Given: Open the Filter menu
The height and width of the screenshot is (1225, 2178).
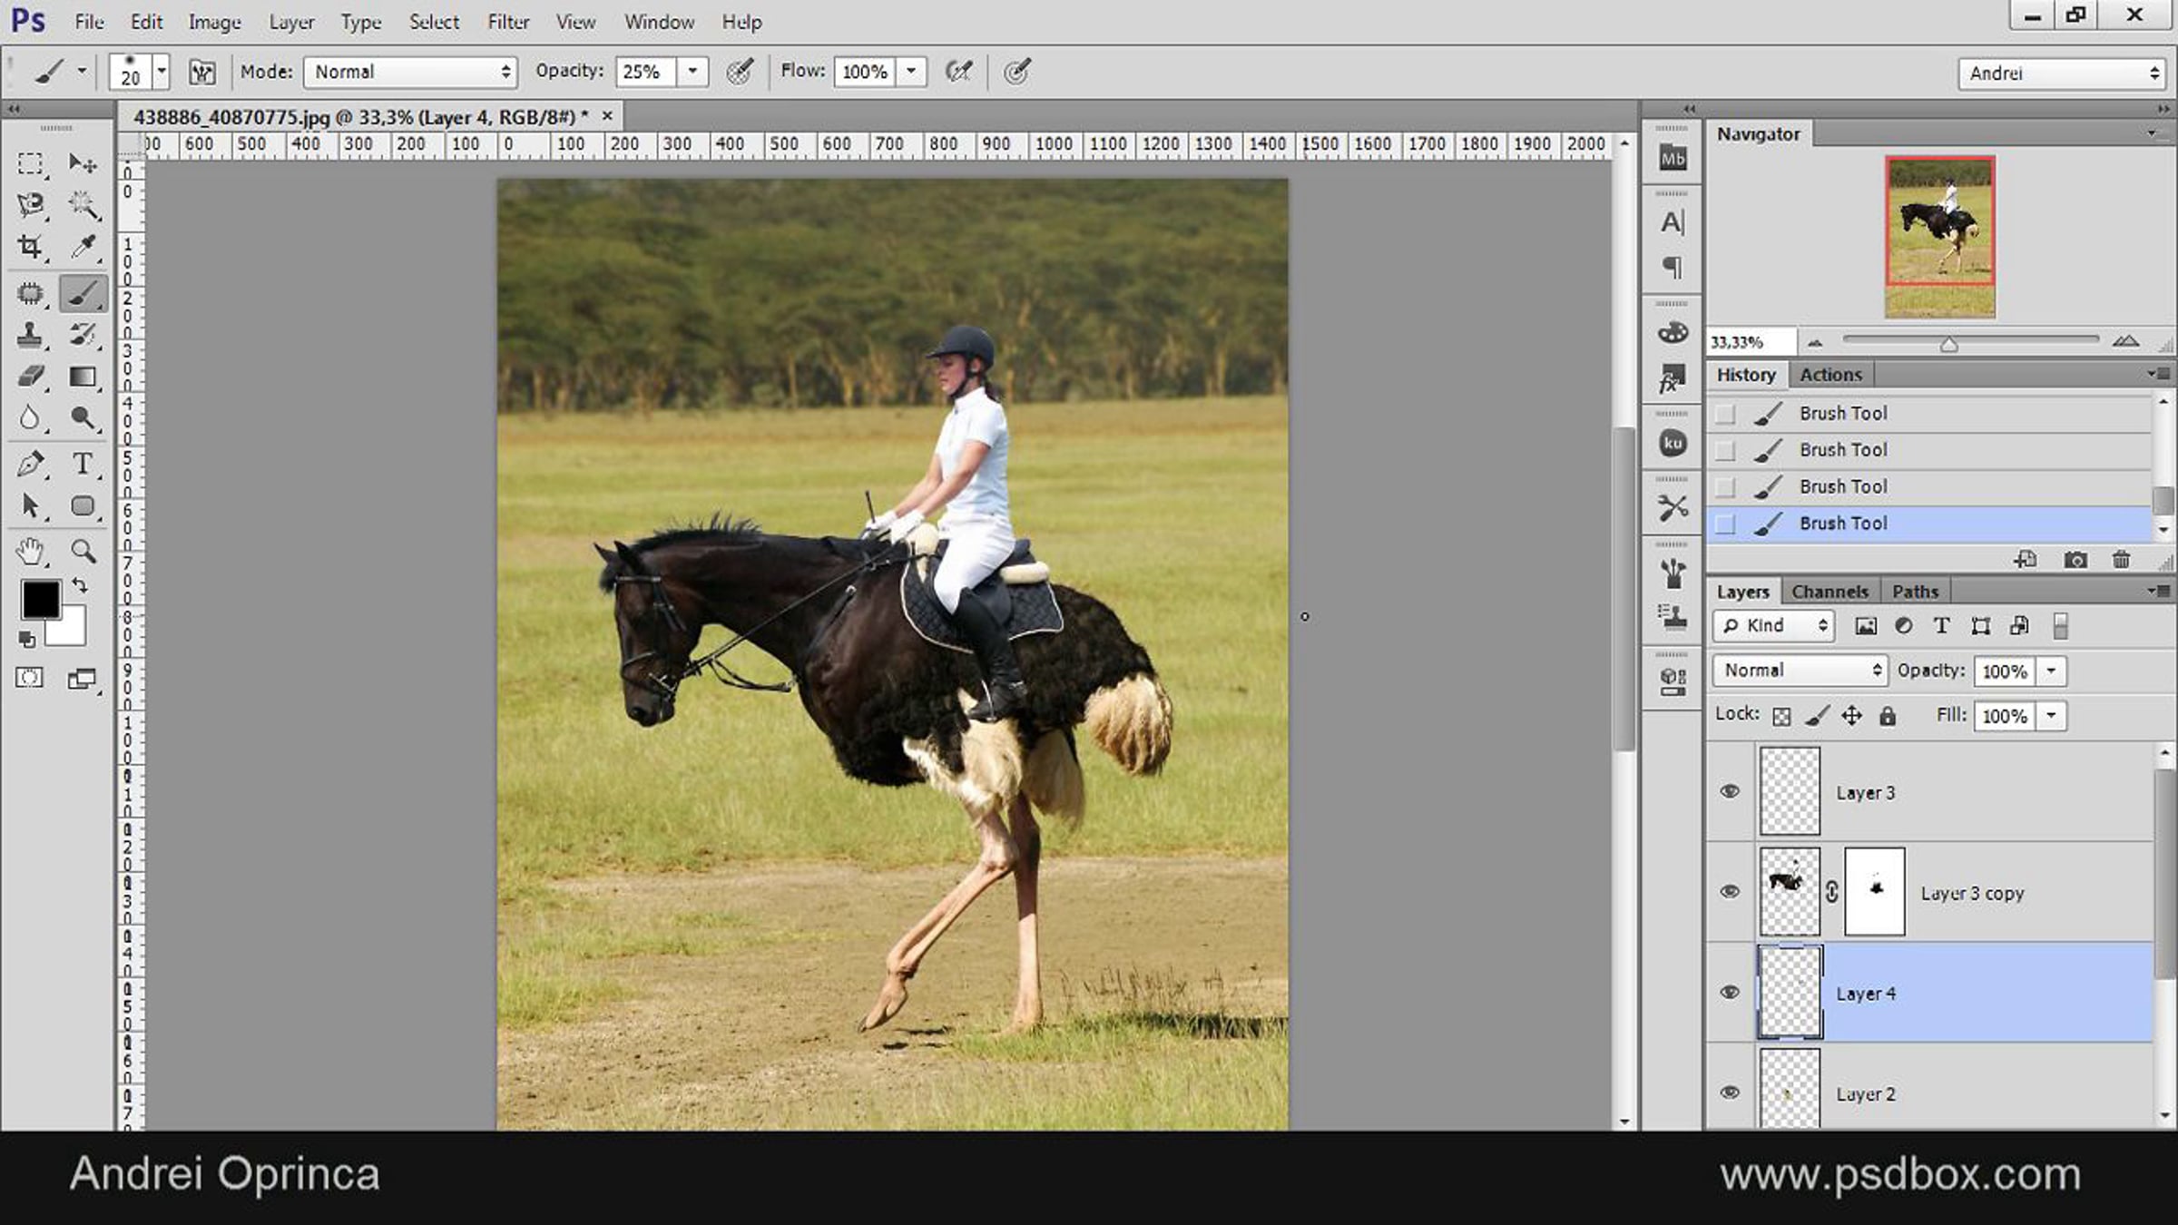Looking at the screenshot, I should tap(507, 22).
